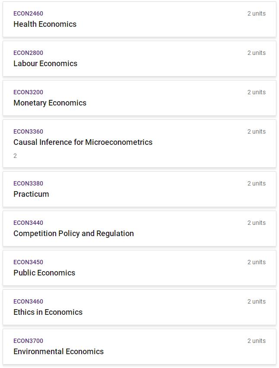
Task: Open the ECON3450 course code
Action: click(28, 262)
